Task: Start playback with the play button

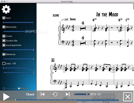Action: pyautogui.click(x=6, y=97)
